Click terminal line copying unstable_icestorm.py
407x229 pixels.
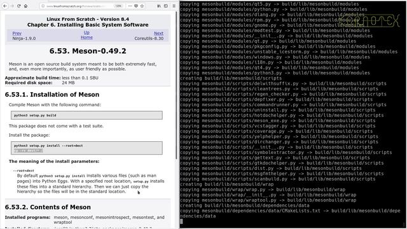289,52
